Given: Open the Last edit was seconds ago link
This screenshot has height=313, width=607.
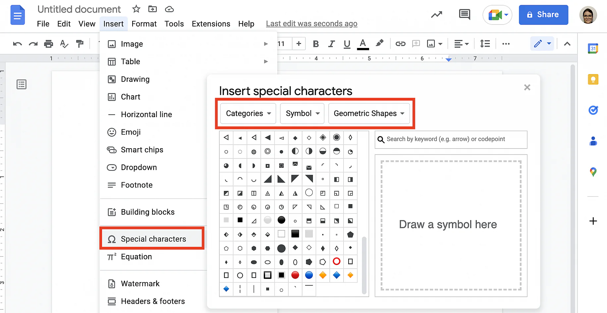Looking at the screenshot, I should pyautogui.click(x=311, y=24).
